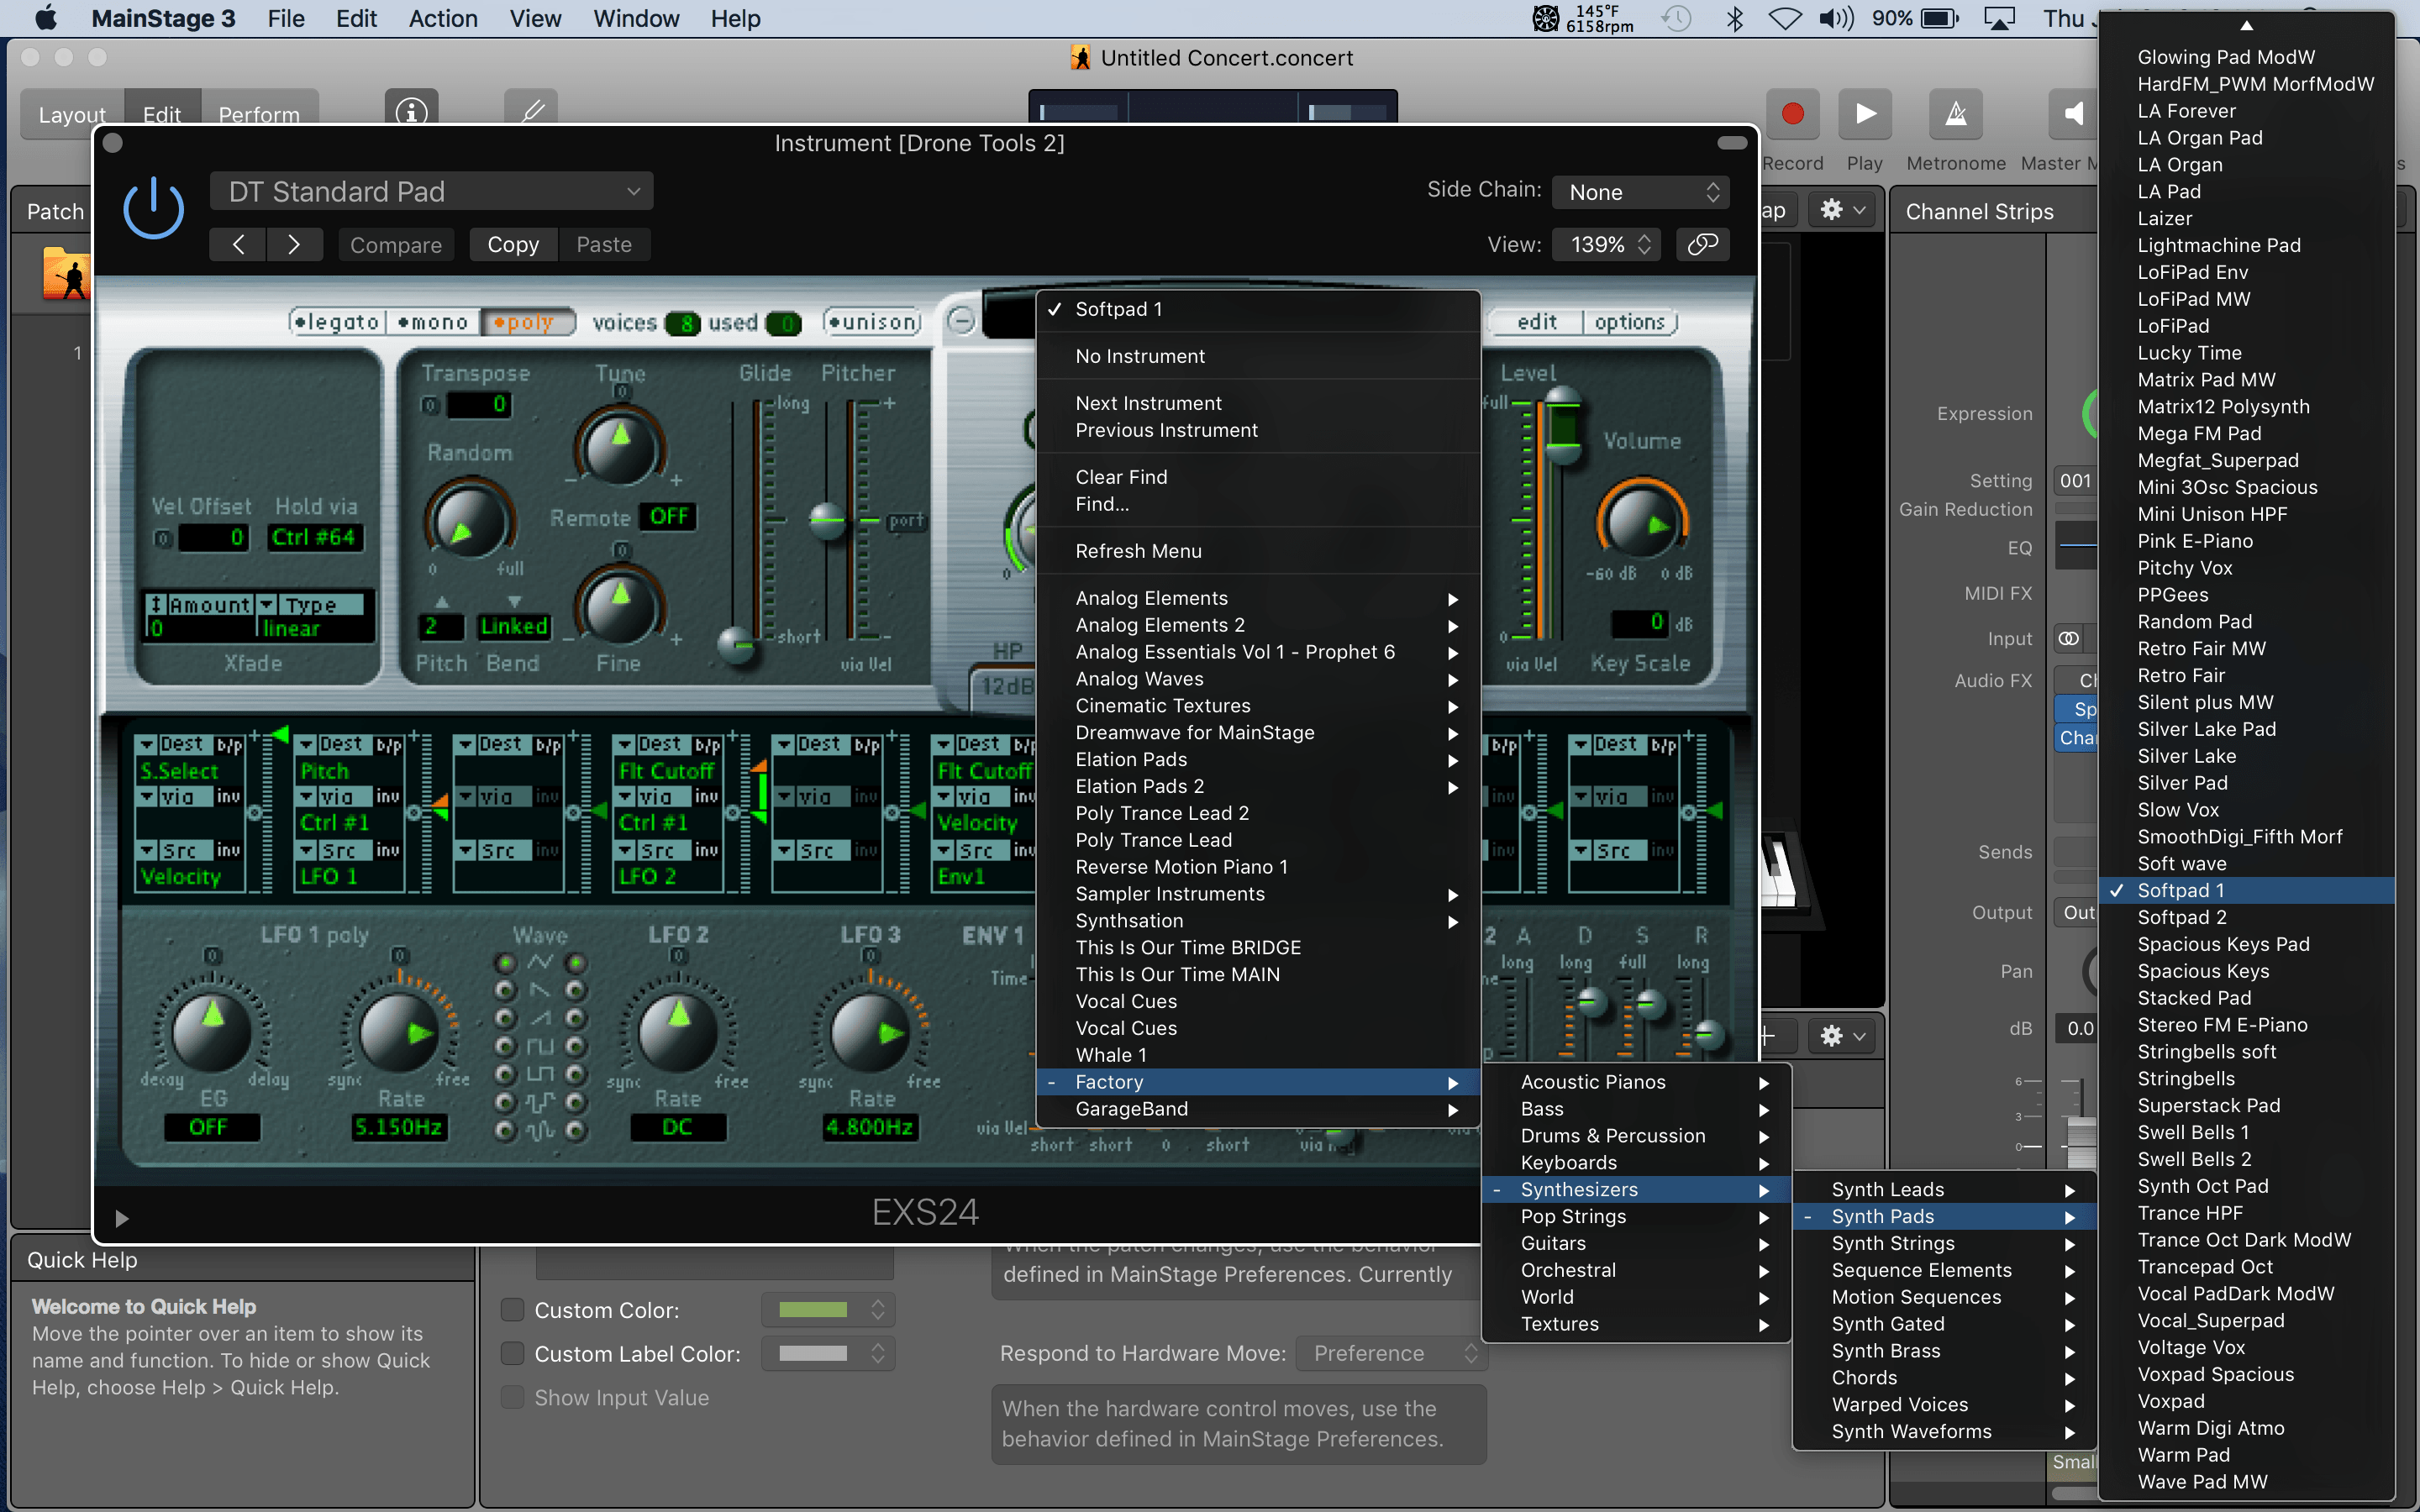2420x1512 pixels.
Task: Open the DT Standard Pad preset dropdown
Action: coord(432,191)
